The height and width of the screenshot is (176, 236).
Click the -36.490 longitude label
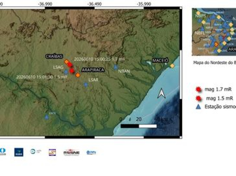[94, 4]
